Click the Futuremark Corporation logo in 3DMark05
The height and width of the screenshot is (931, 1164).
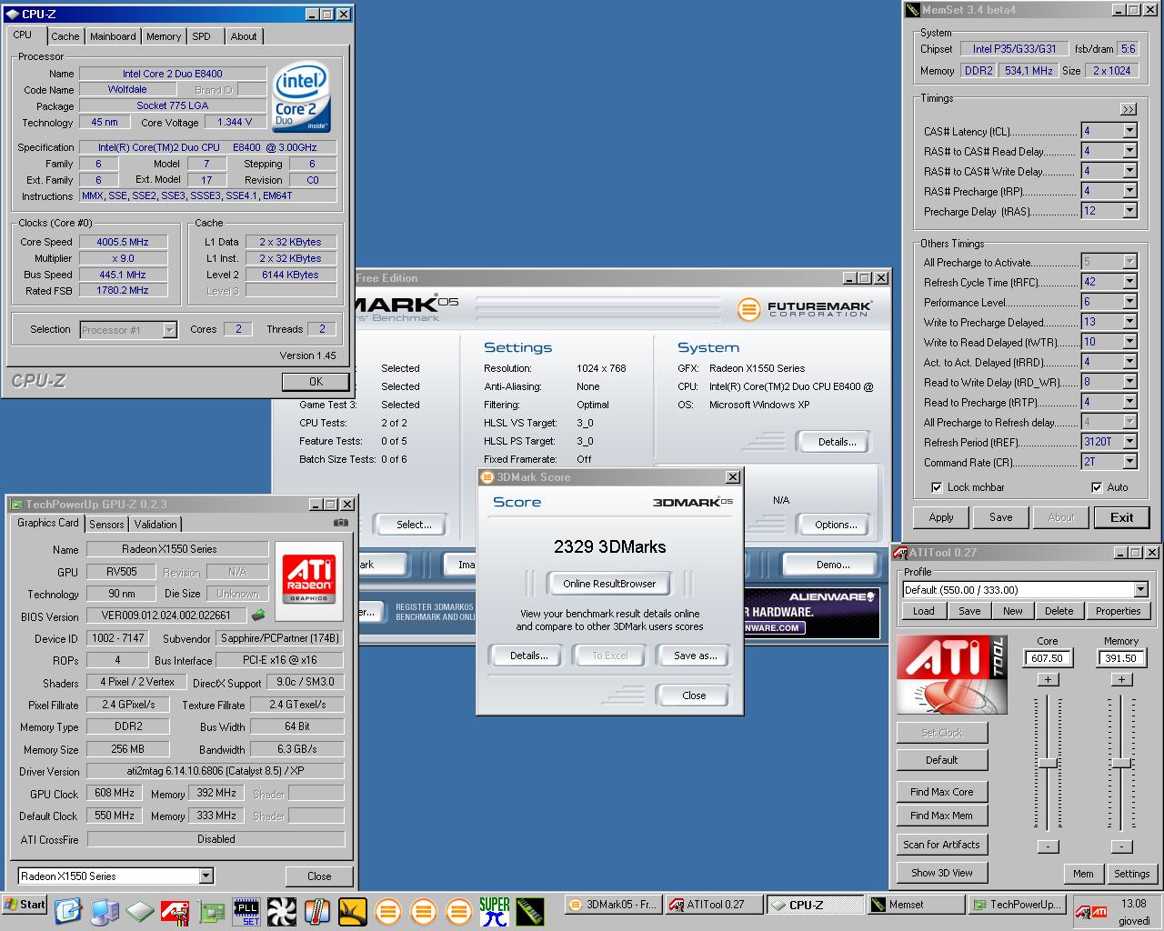(805, 309)
